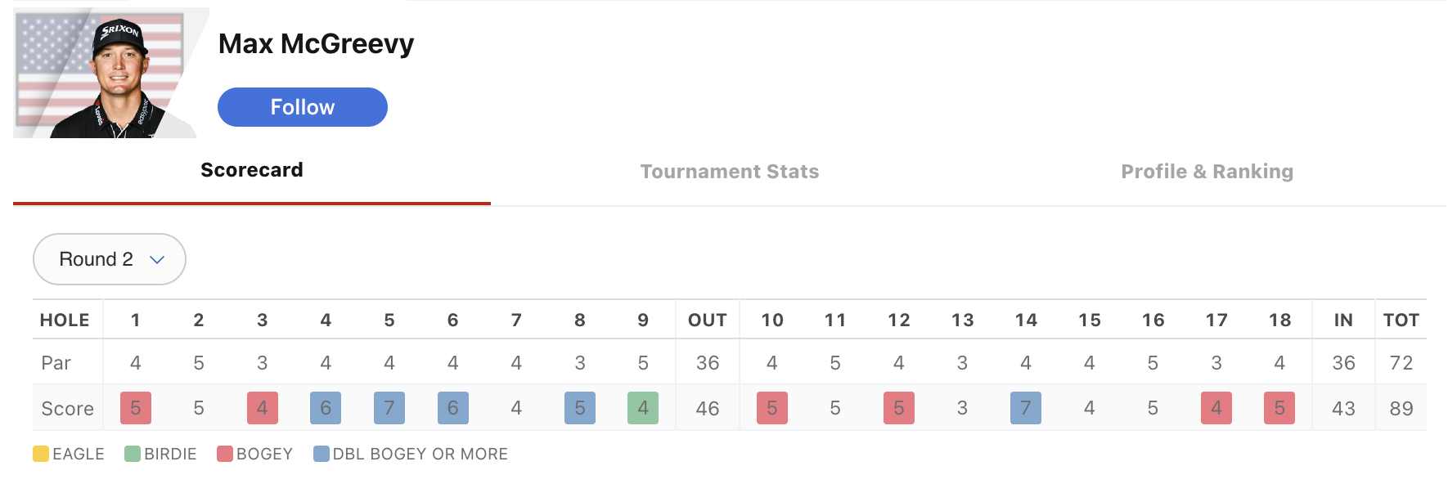Screen dimensions: 1448x484
Task: Click the green BIRDIE legend swatch
Action: (133, 454)
